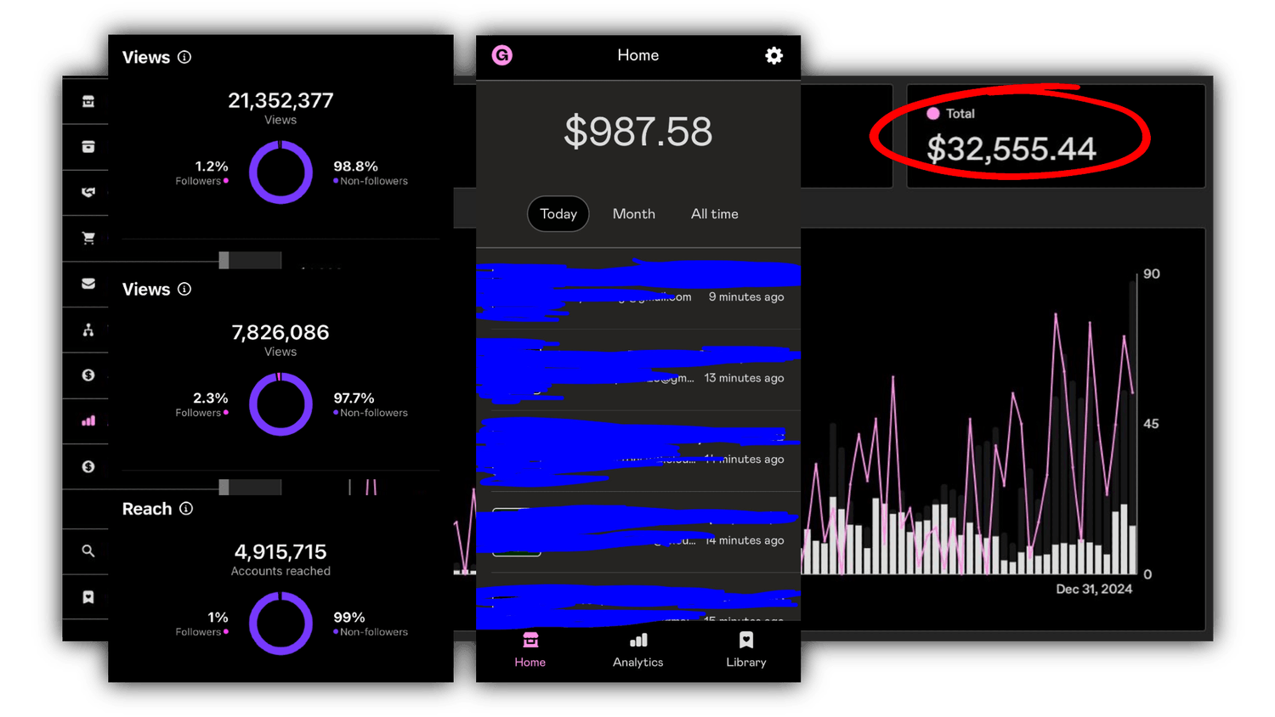Select the pink bar chart sidebar icon
Screen dimensions: 1275x717
pos(88,421)
